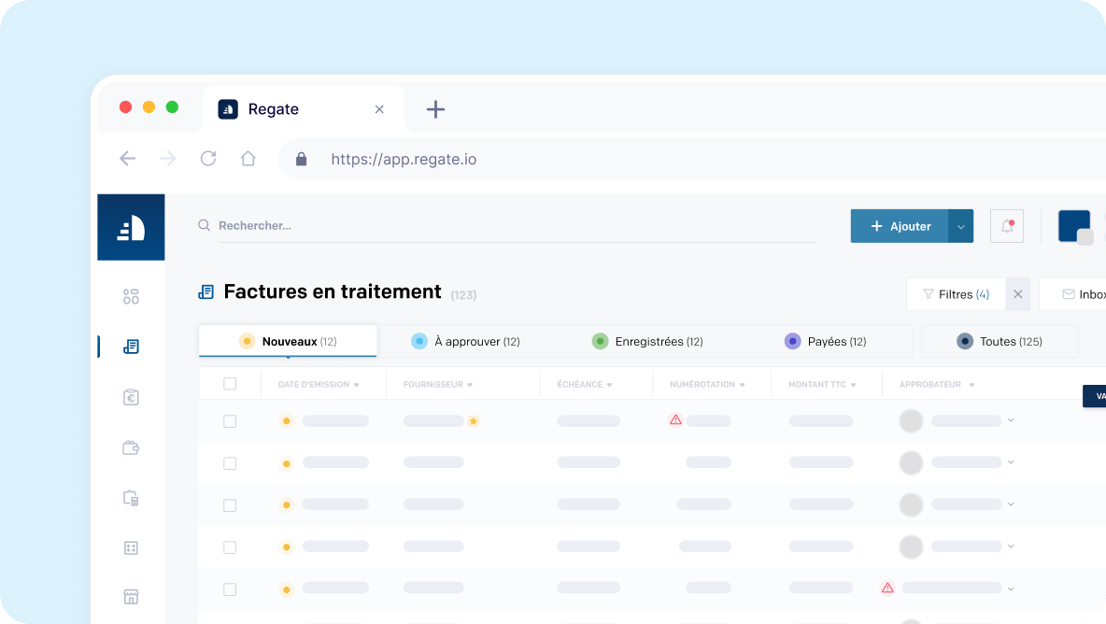Check the third invoice row checkbox
Viewport: 1106px width, 624px height.
pos(230,505)
